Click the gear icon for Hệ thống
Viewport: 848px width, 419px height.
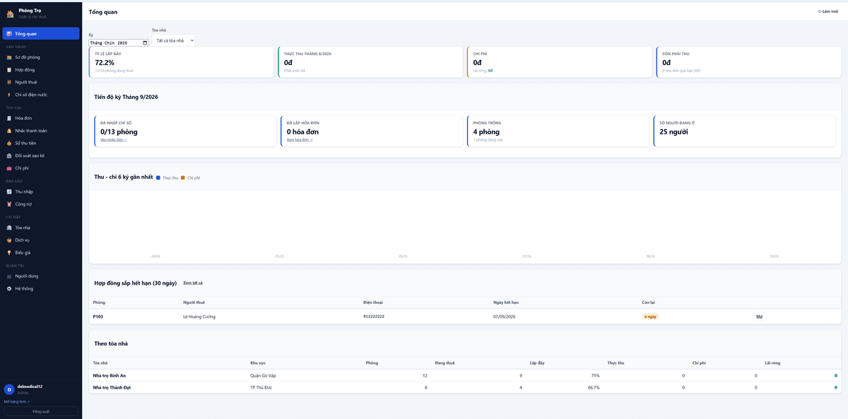[9, 288]
